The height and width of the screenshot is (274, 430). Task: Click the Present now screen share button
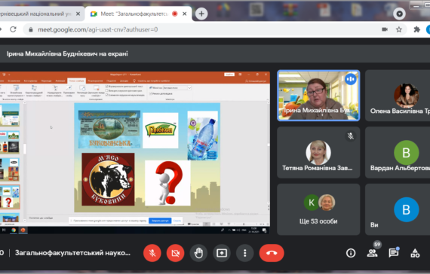[x=222, y=253]
